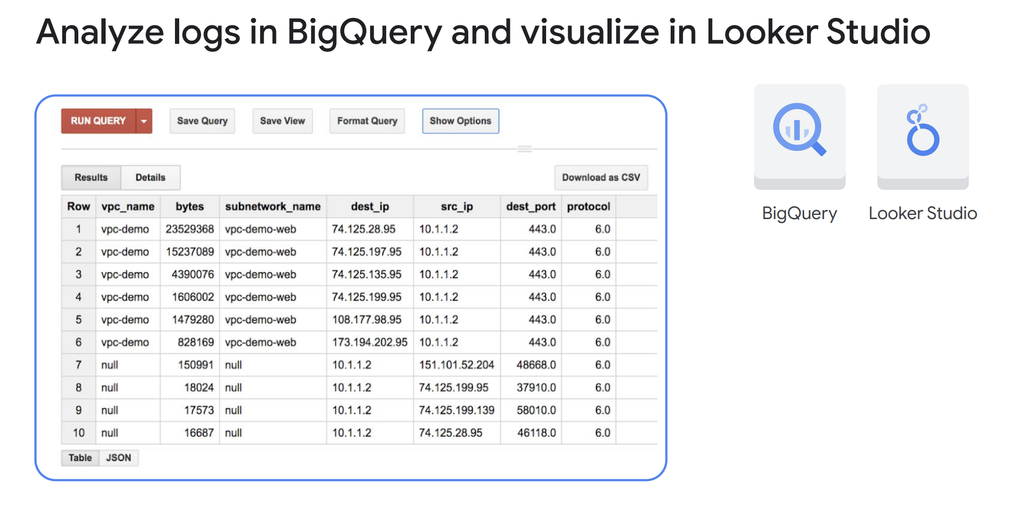This screenshot has width=1013, height=507.
Task: Select bytes value 15237089
Action: pos(190,252)
